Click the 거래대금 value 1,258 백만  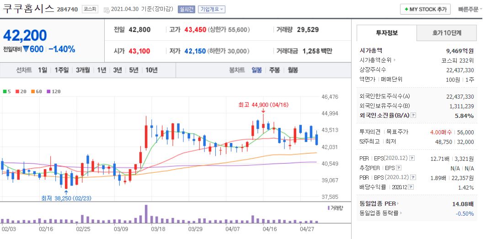(x=317, y=51)
